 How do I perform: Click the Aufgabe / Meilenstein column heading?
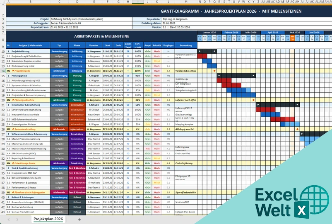31,45
